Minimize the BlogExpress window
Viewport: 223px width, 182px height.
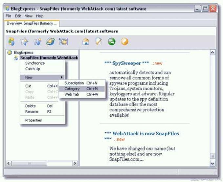197,9
